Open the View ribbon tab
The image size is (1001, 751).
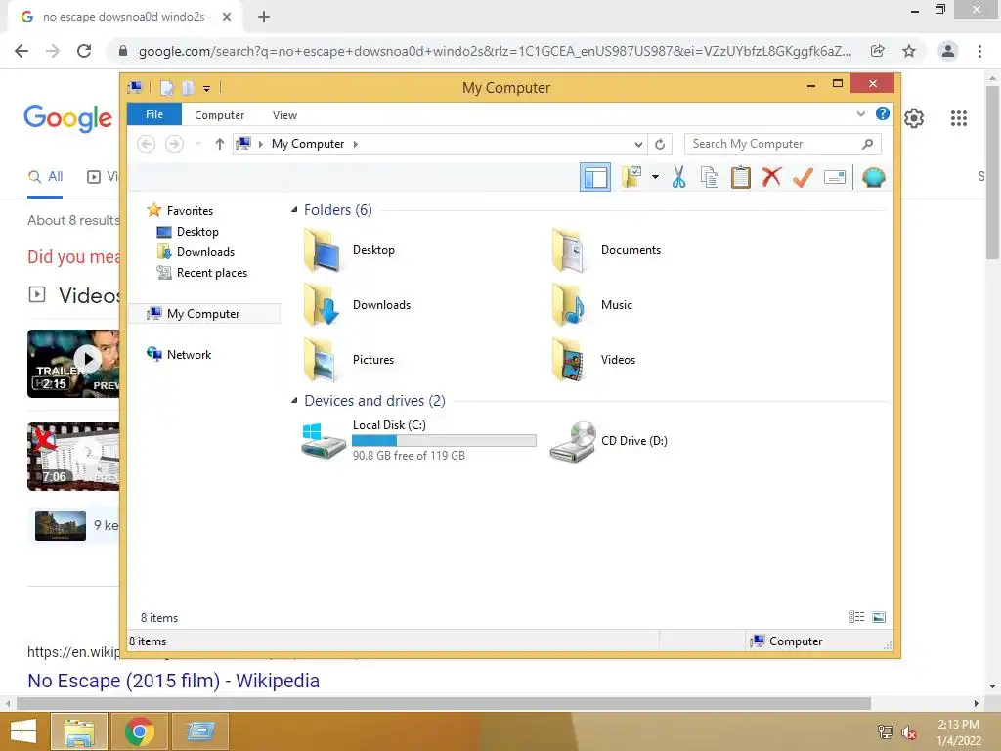click(x=284, y=115)
